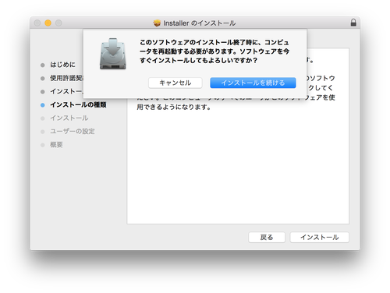390x293 pixels.
Task: Click the restart warning message text
Action: coord(214,51)
